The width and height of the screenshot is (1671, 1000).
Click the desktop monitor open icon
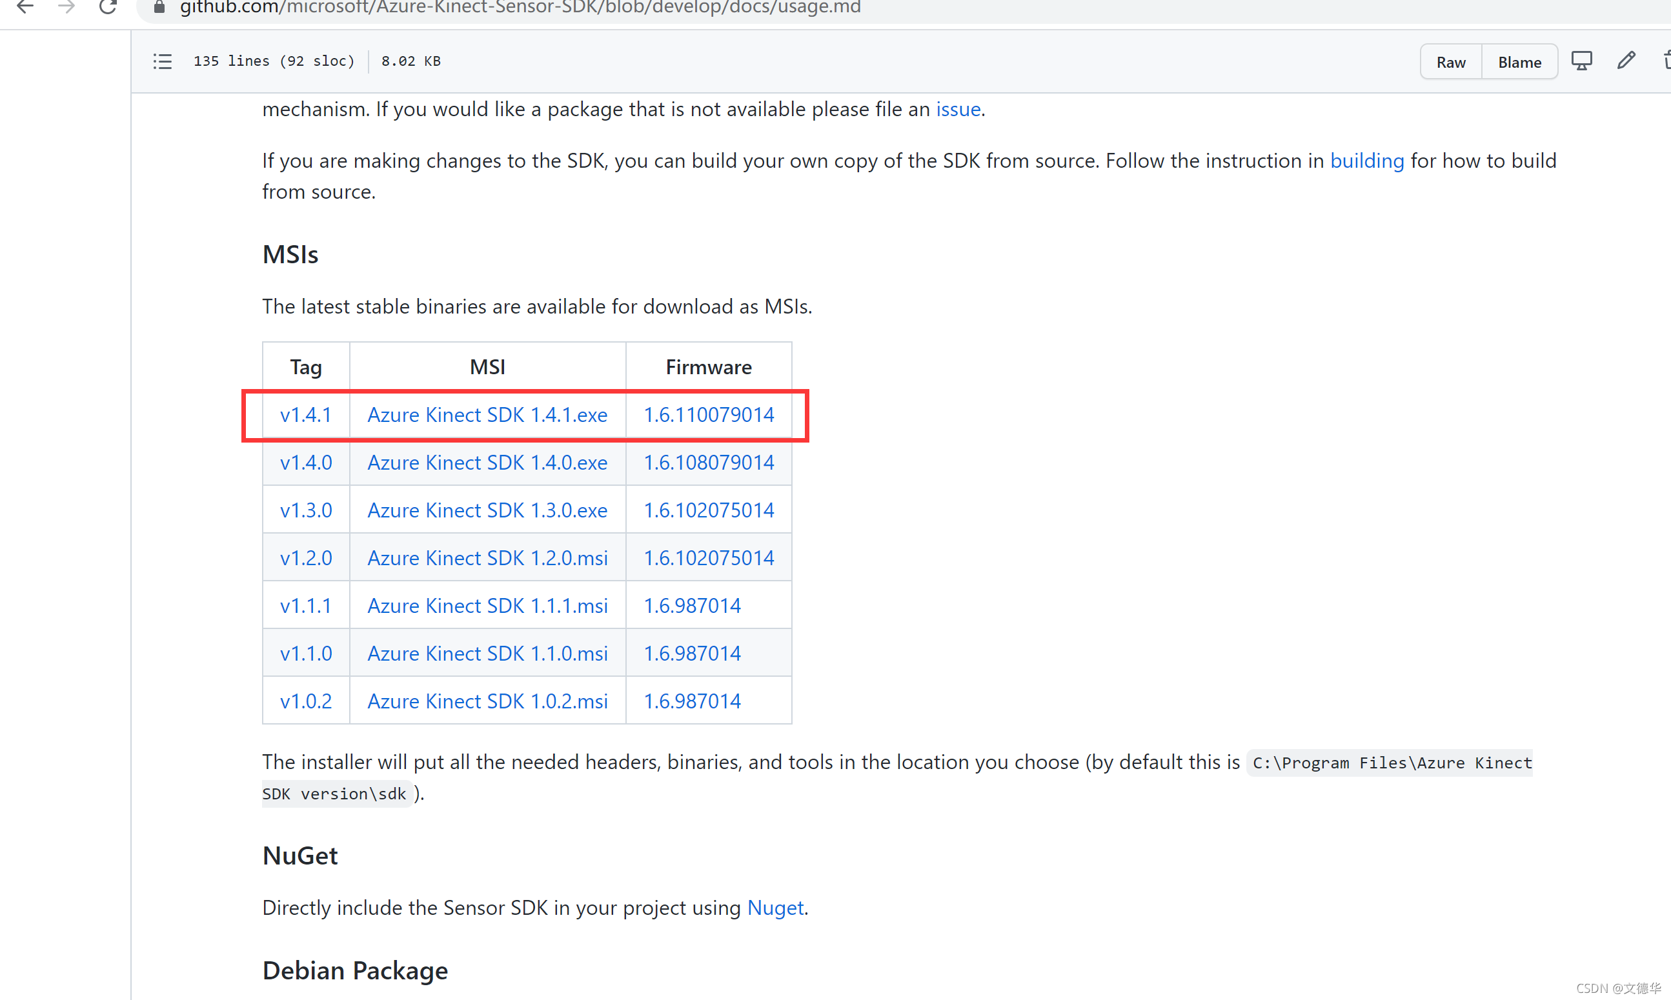tap(1581, 61)
